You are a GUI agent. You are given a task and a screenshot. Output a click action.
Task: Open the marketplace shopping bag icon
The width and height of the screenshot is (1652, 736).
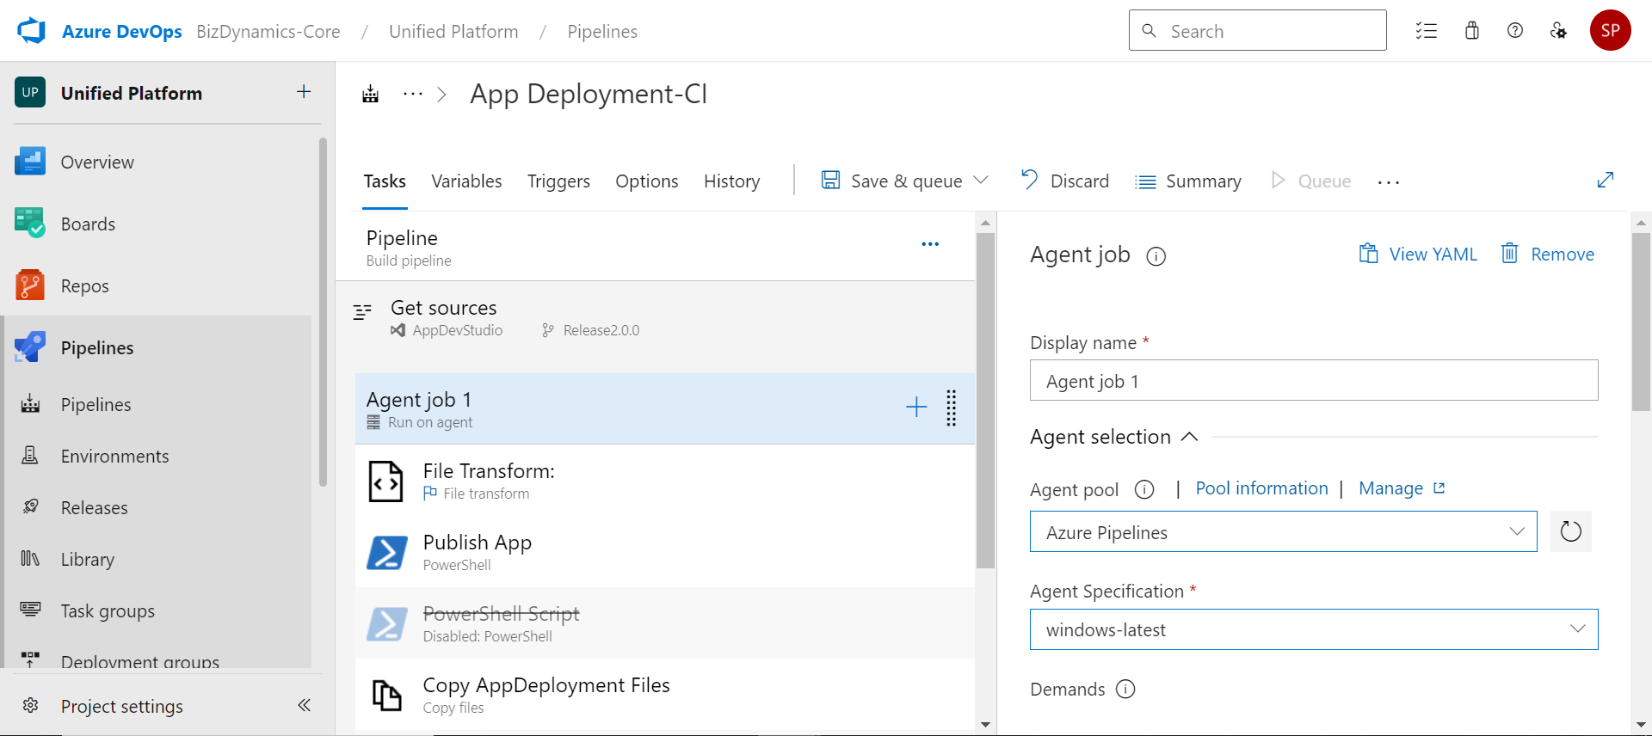point(1472,31)
